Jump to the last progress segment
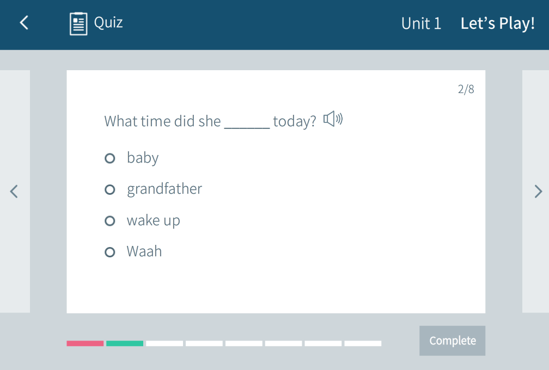549x370 pixels. [363, 343]
